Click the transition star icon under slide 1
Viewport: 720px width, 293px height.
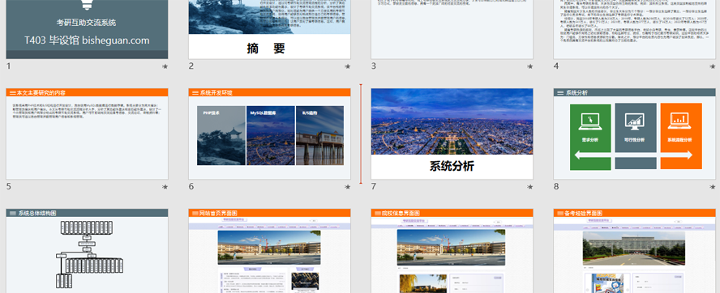coord(165,66)
